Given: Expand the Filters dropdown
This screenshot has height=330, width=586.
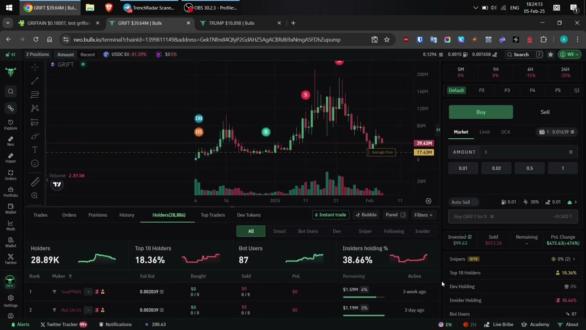Looking at the screenshot, I should pyautogui.click(x=423, y=215).
